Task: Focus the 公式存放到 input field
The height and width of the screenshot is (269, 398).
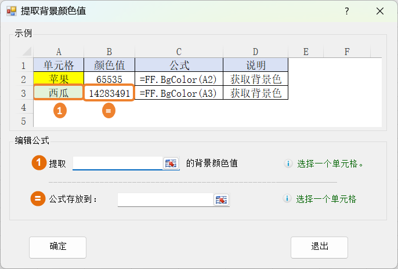Action: [165, 199]
